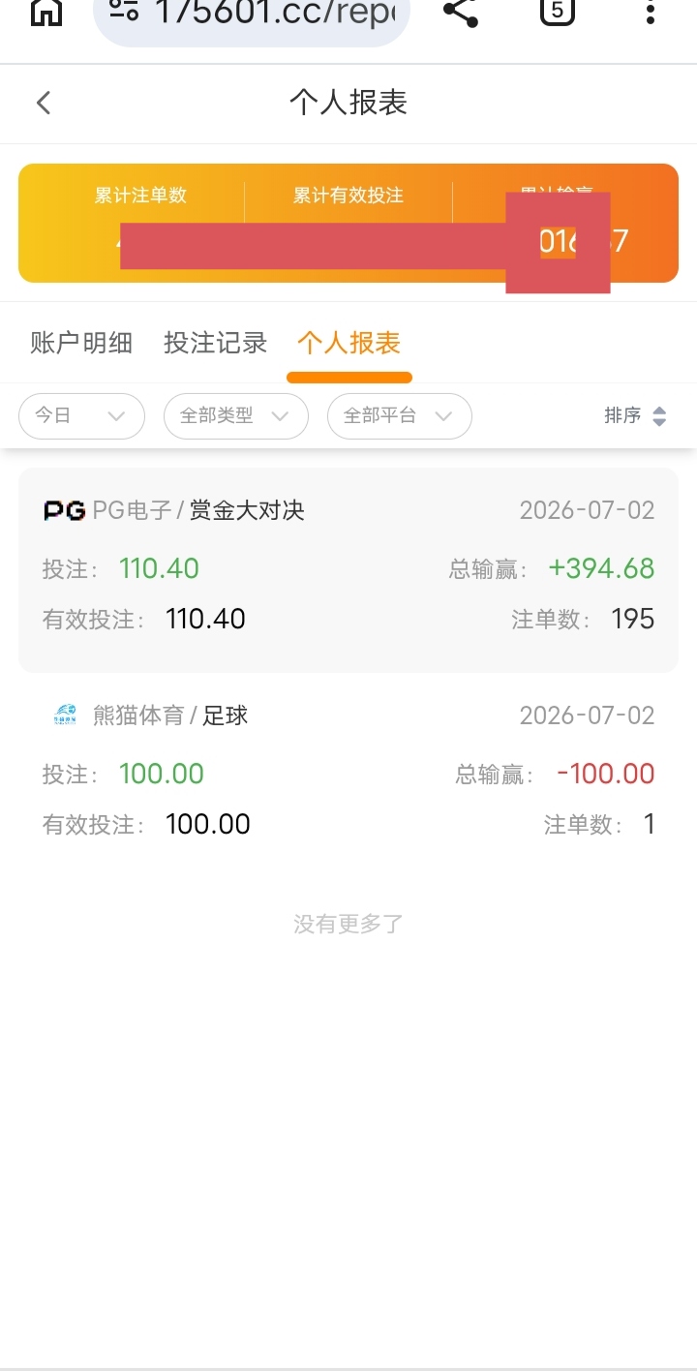Image resolution: width=697 pixels, height=1371 pixels.
Task: Toggle 排序 sort order arrows
Action: tap(659, 416)
